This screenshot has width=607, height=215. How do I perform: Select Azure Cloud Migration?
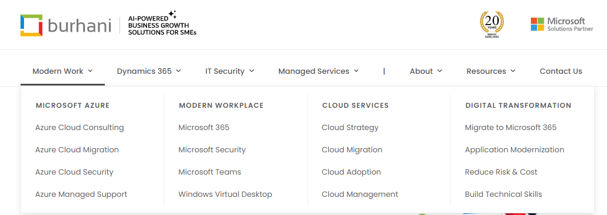click(77, 149)
